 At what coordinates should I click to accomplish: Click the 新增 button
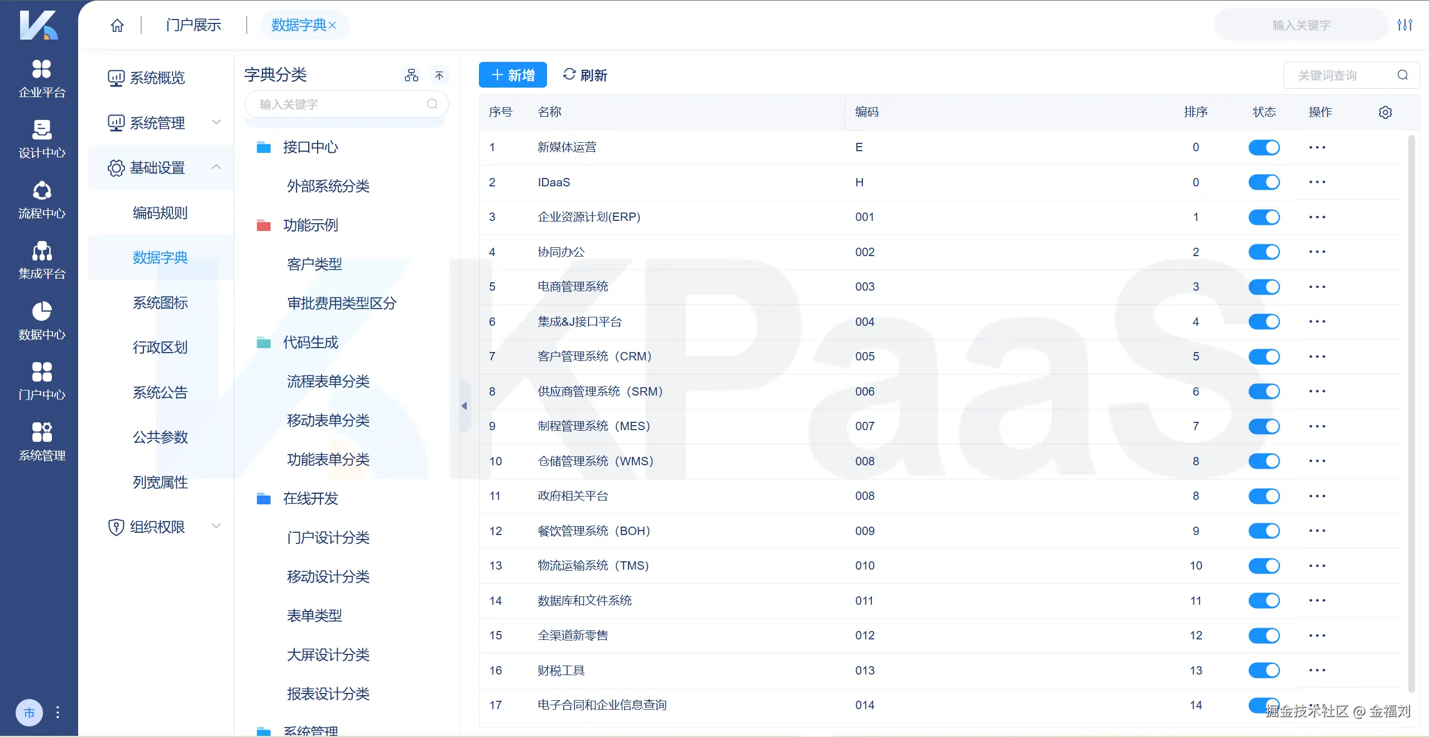coord(512,74)
